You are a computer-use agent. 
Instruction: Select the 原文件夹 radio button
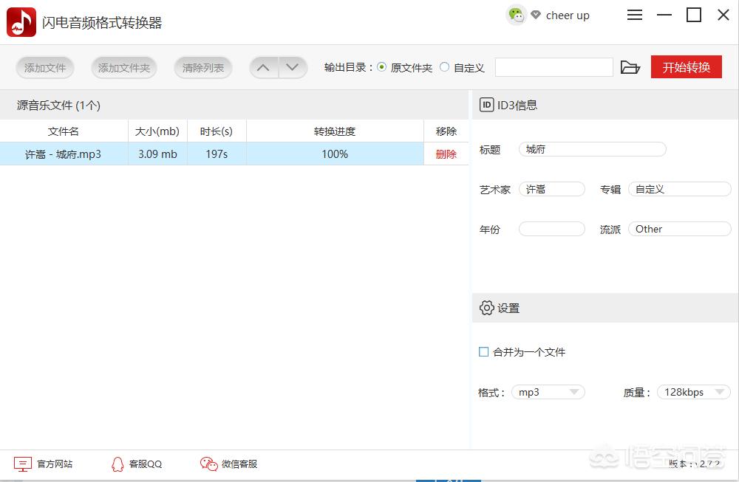(x=382, y=67)
